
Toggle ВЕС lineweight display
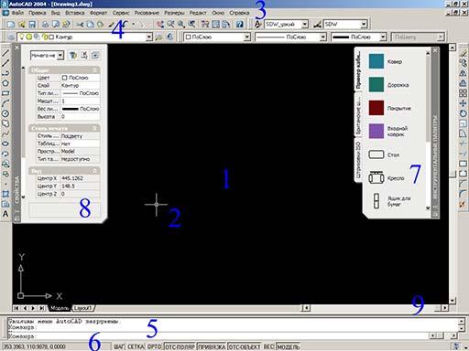click(x=268, y=346)
